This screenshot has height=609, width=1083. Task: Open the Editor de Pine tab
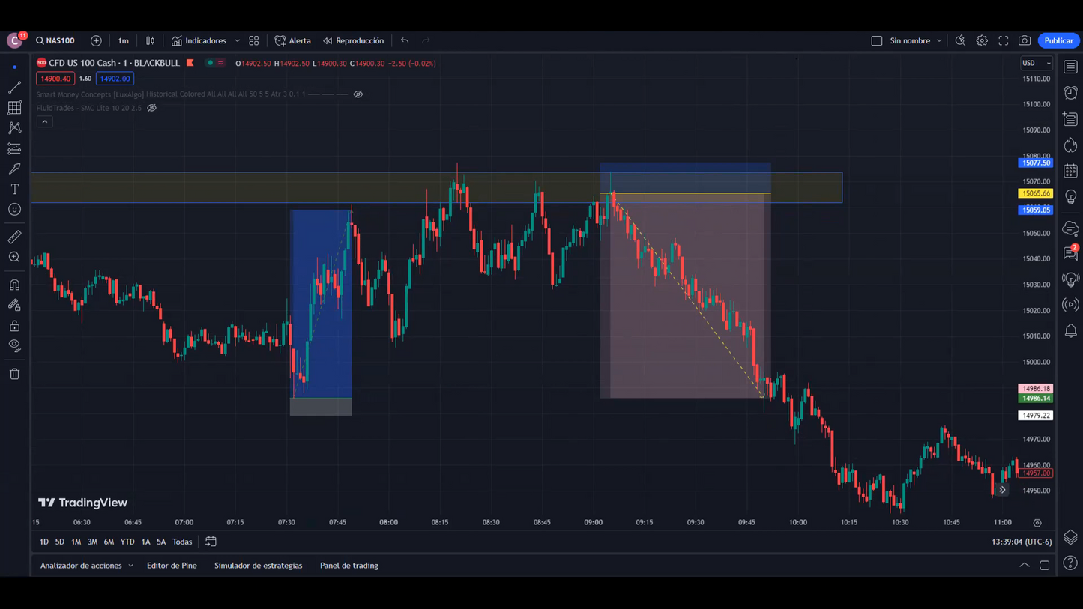[172, 566]
